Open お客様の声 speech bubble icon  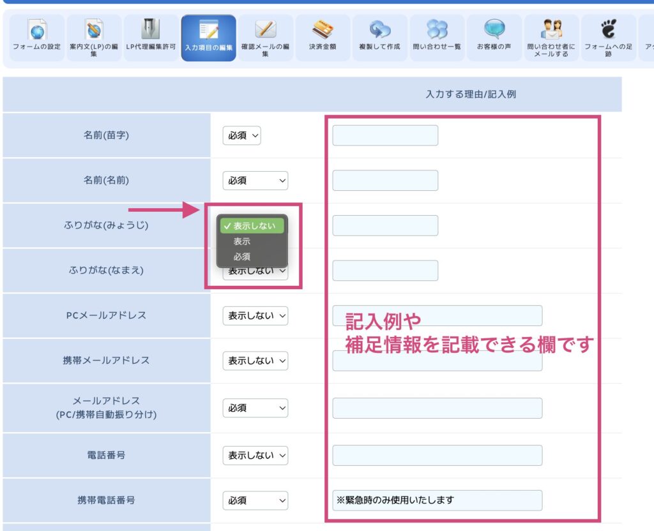pos(494,30)
